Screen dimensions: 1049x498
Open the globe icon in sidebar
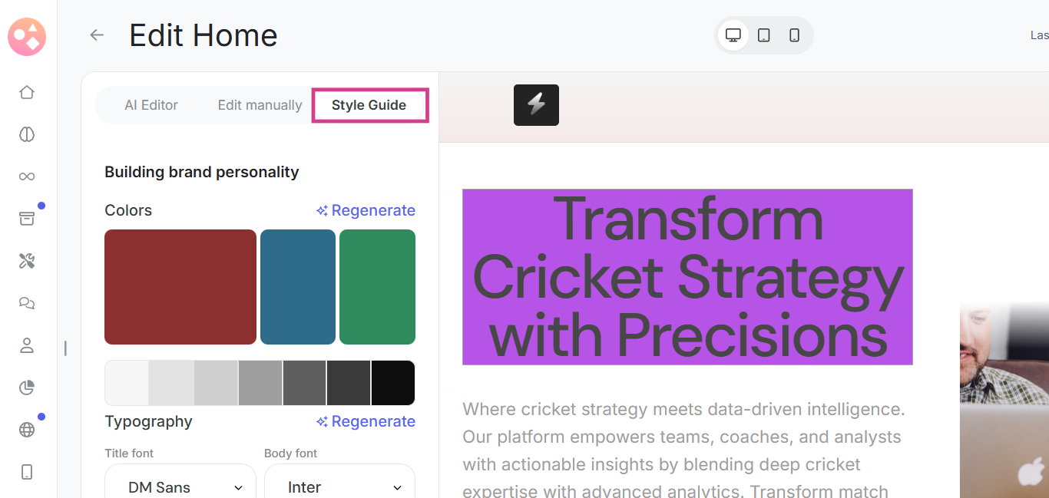[27, 430]
